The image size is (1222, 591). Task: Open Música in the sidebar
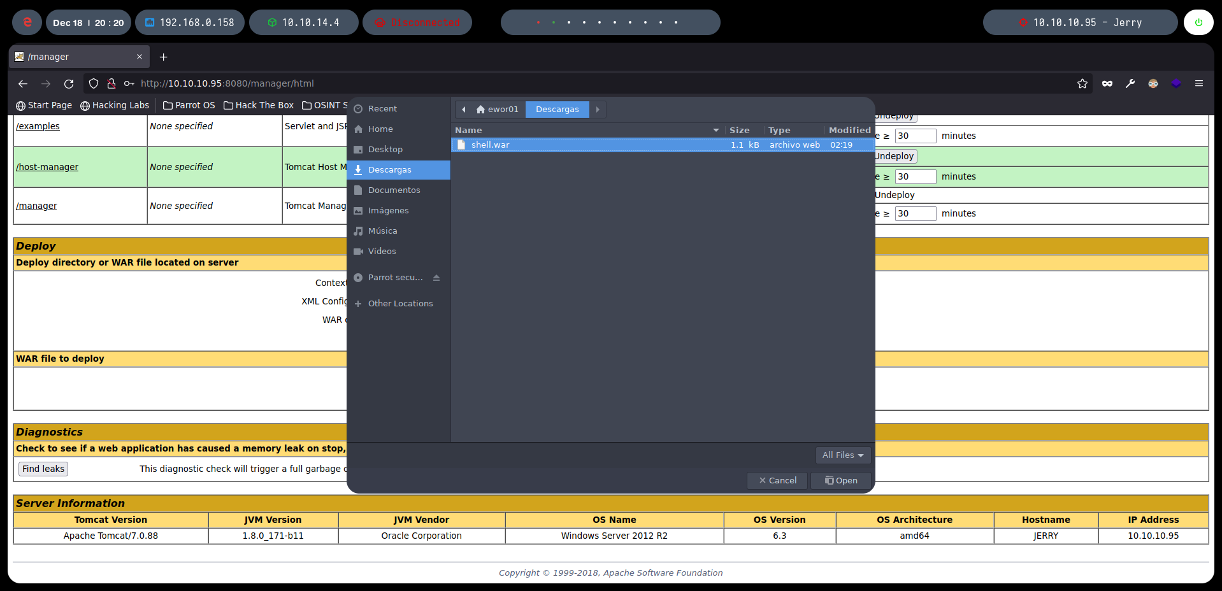(399, 231)
